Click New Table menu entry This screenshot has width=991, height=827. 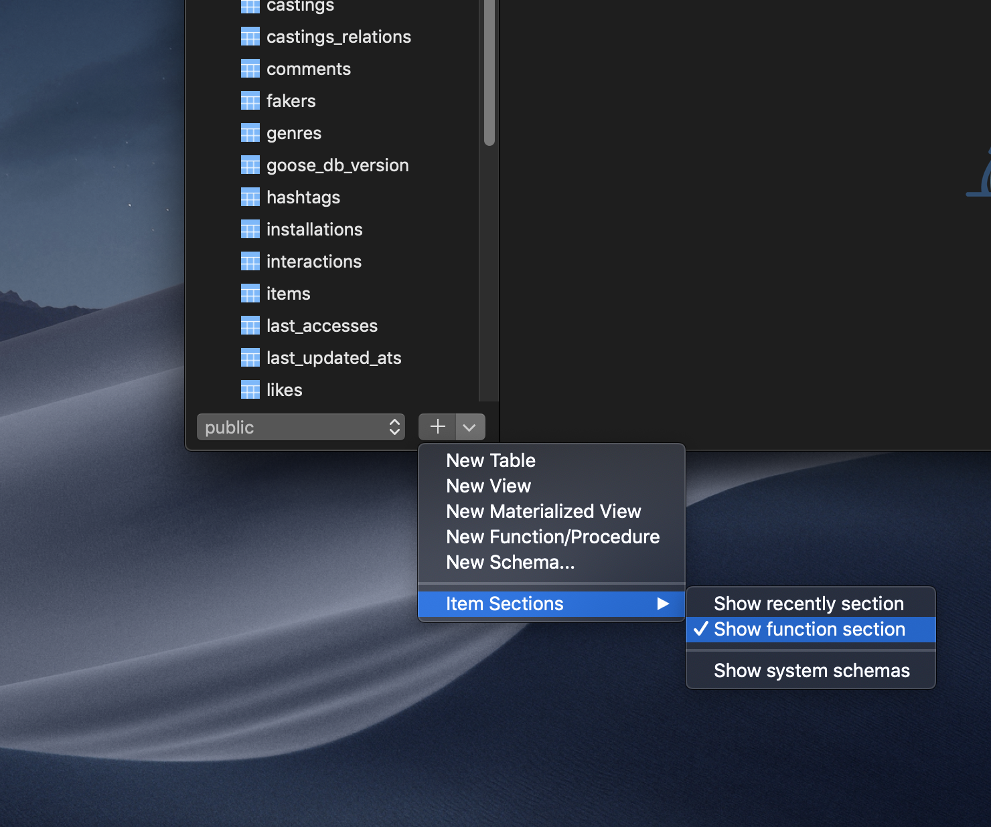point(490,460)
